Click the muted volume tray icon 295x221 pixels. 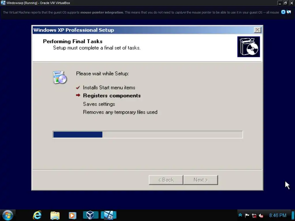(x=261, y=216)
